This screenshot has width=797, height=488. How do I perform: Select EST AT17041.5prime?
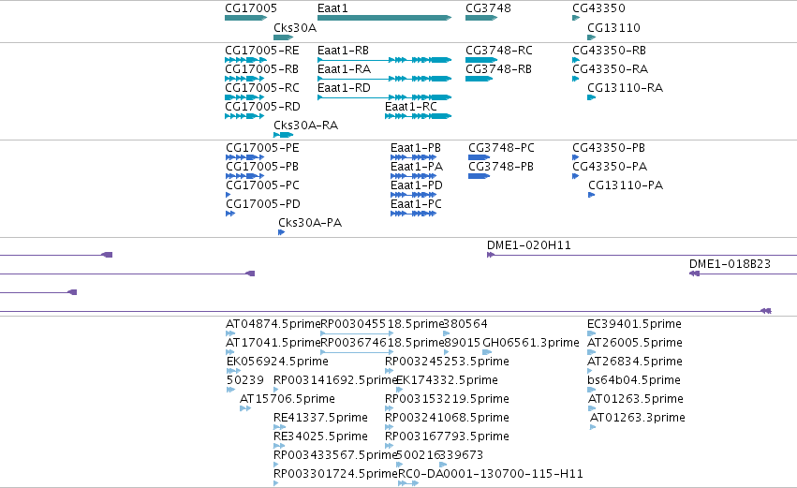click(x=273, y=343)
